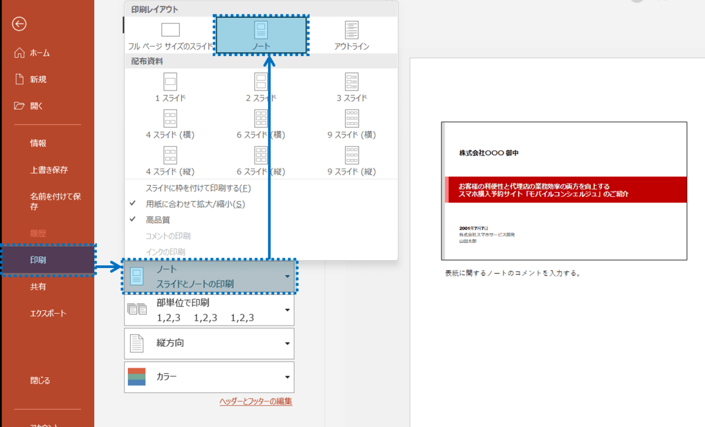Click the ホーム house icon
705x427 pixels.
[x=19, y=53]
